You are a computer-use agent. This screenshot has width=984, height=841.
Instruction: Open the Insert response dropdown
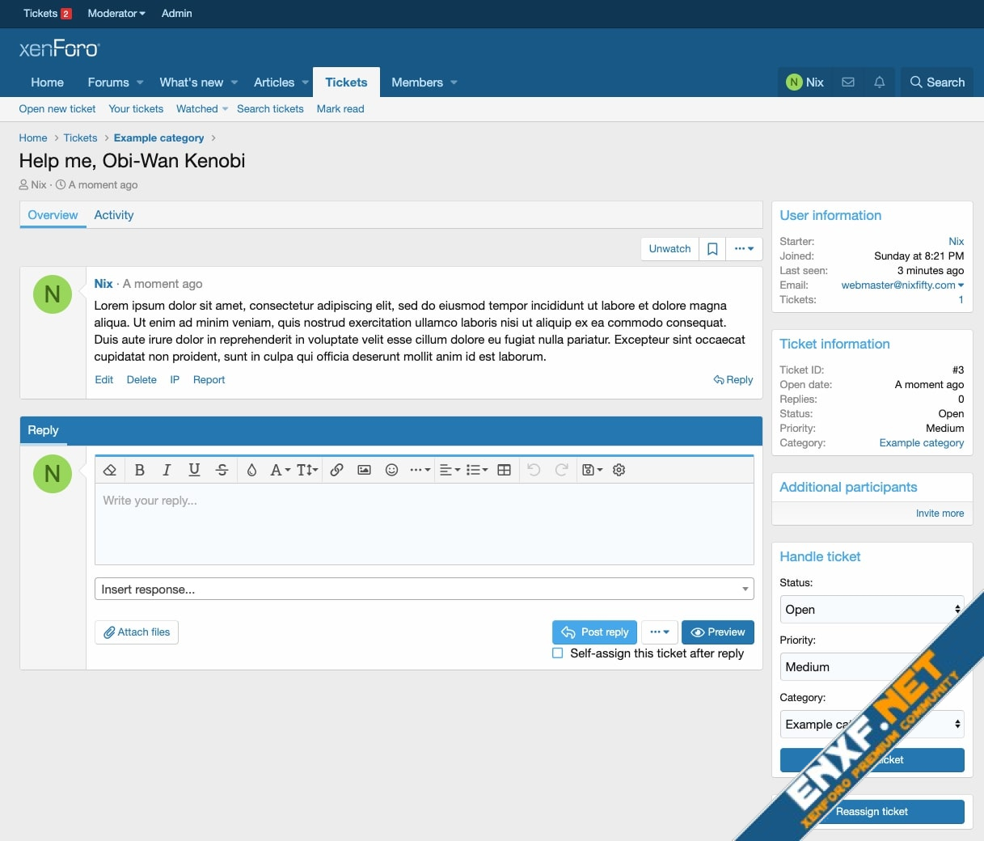coord(424,589)
